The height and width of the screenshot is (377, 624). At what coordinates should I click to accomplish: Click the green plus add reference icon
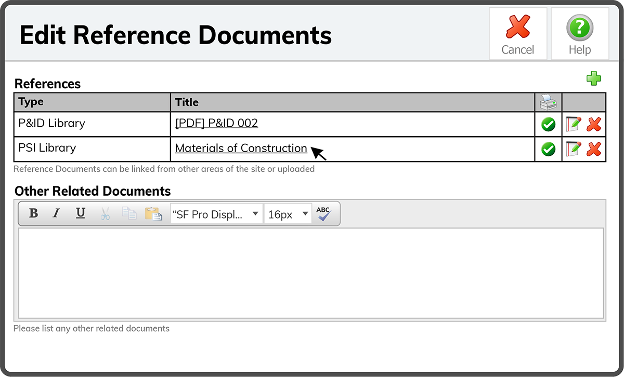tap(593, 79)
